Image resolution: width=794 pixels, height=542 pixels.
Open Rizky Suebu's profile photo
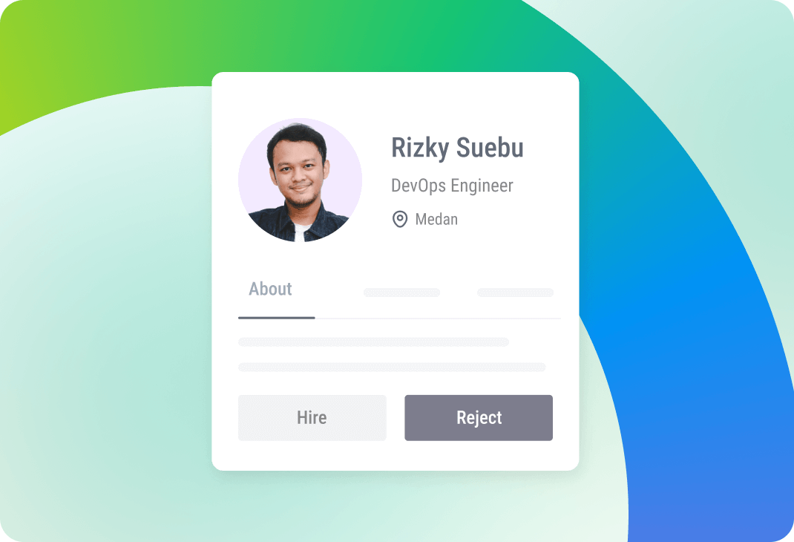[x=300, y=180]
